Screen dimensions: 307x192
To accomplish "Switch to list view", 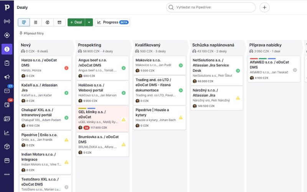I will pos(36,22).
